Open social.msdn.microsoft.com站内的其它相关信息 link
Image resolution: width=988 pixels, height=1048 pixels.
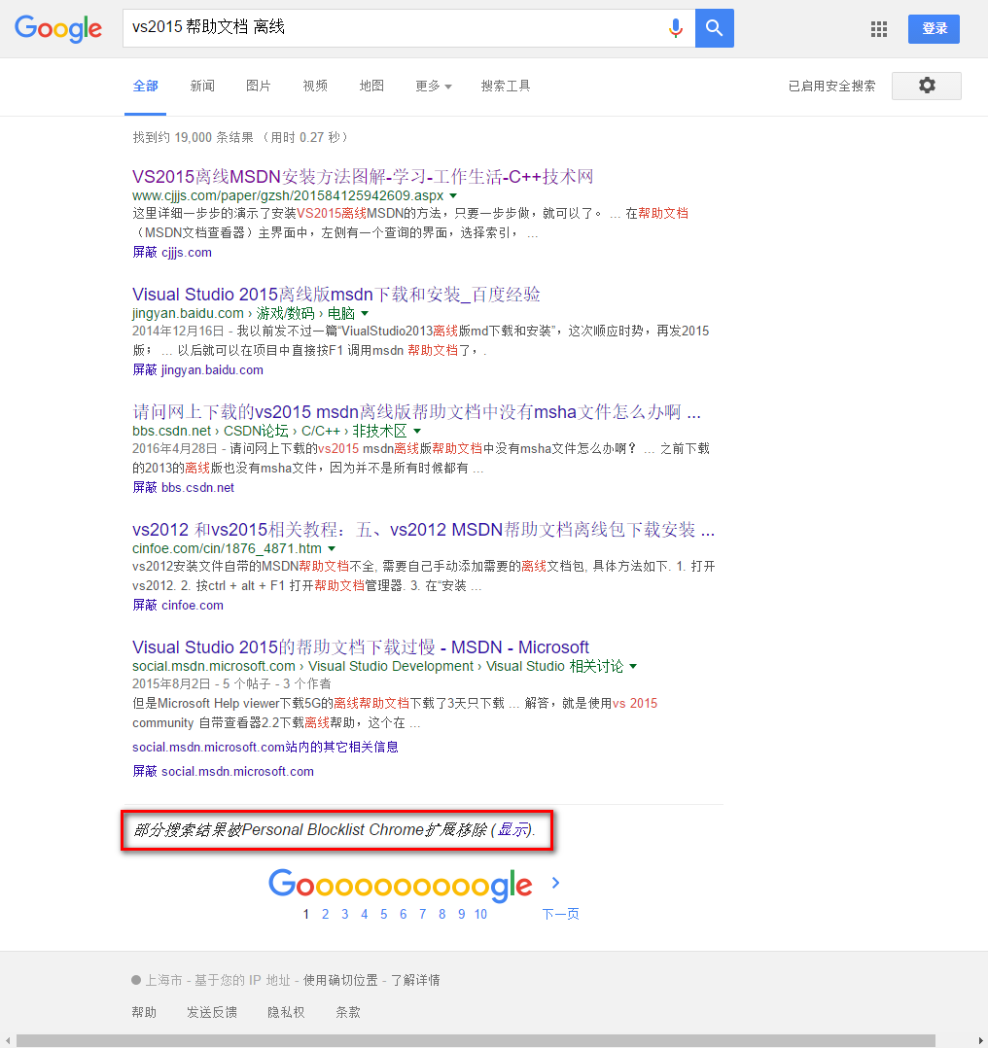265,748
